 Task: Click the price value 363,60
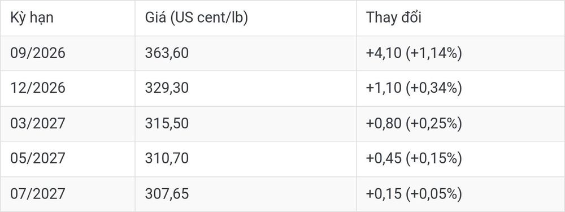click(x=167, y=53)
